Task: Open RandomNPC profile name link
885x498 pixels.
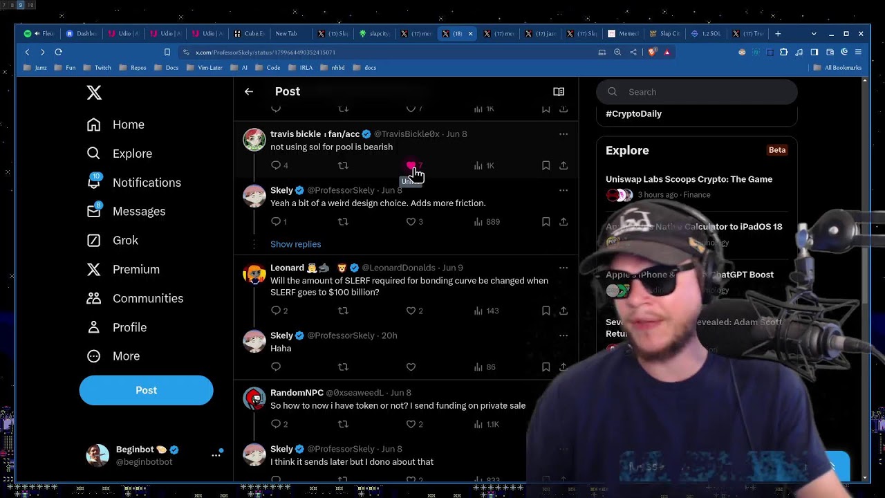Action: [x=297, y=393]
